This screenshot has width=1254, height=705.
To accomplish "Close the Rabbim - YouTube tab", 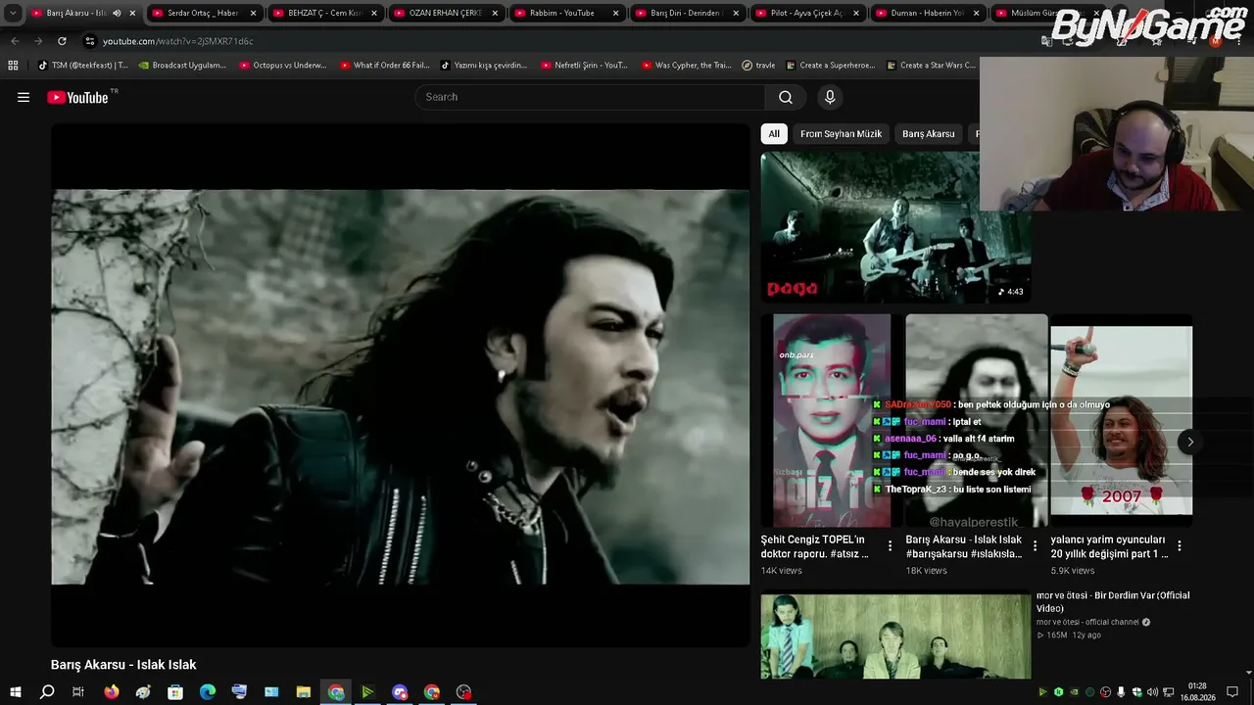I will click(615, 14).
